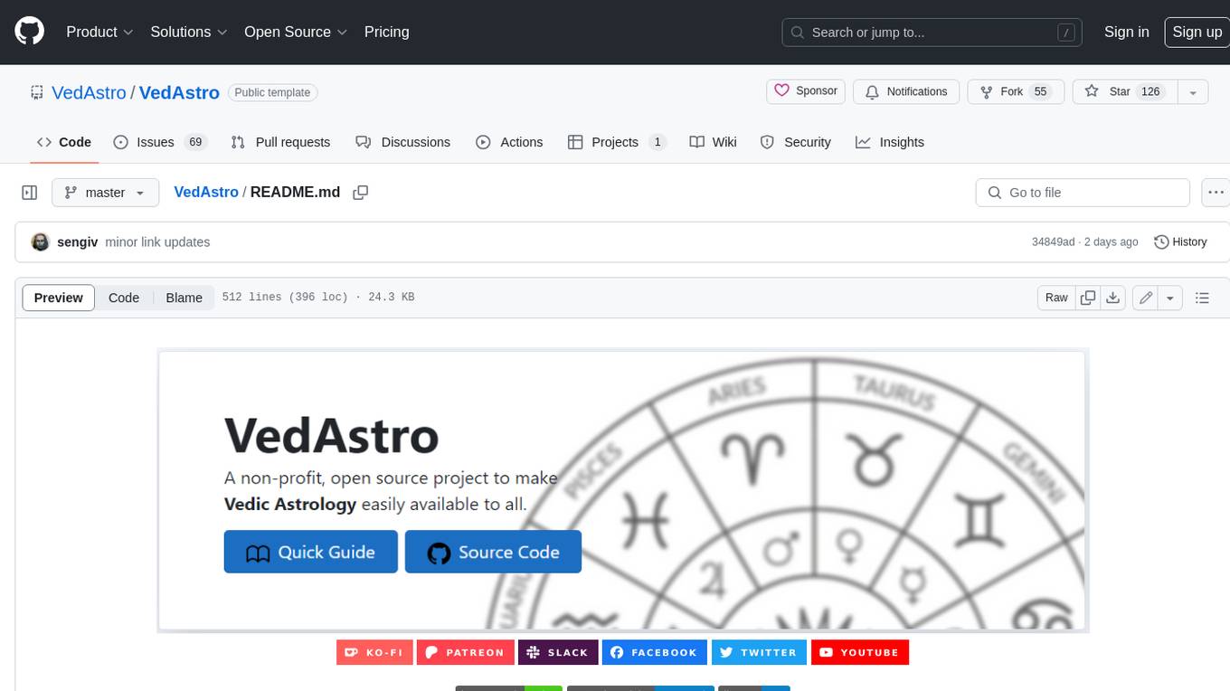1230x691 pixels.
Task: Expand the Solutions menu
Action: [188, 32]
